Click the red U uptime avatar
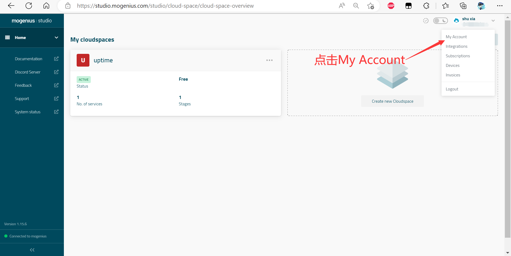 [x=83, y=60]
